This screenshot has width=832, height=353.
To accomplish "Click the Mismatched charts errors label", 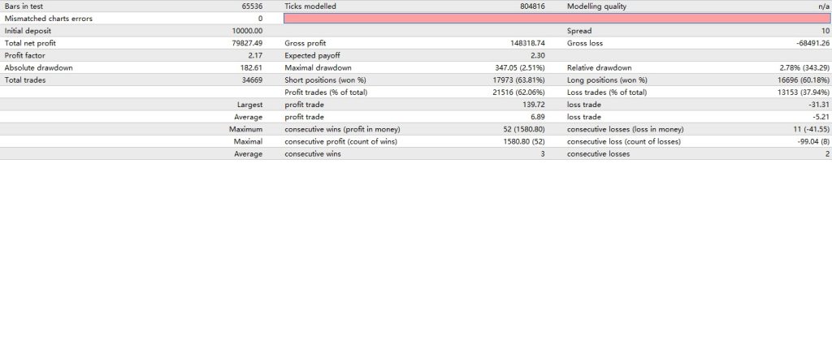I will click(x=48, y=18).
